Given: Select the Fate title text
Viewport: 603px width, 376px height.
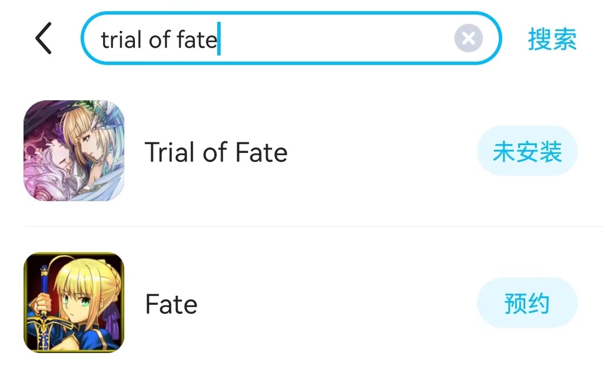Looking at the screenshot, I should tap(171, 304).
